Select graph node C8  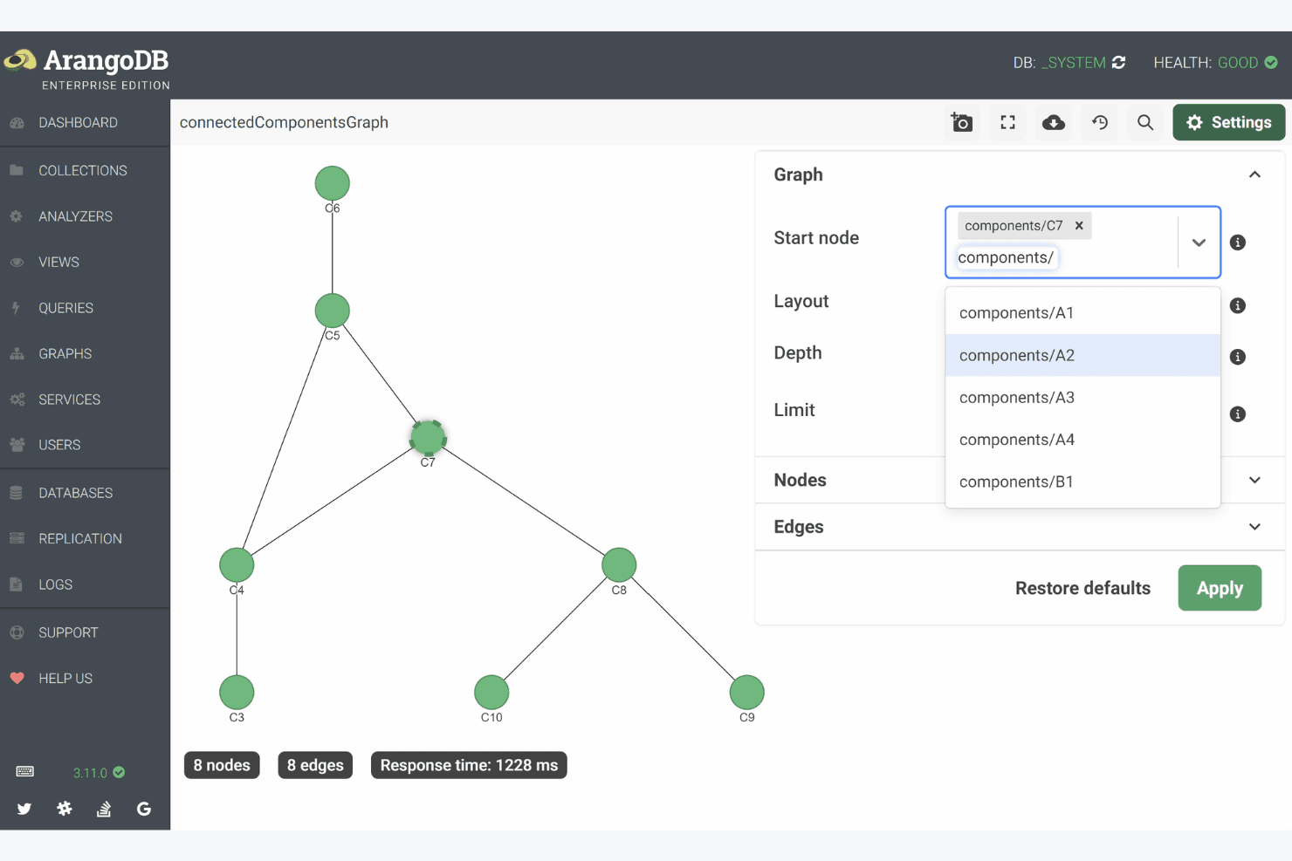click(x=619, y=564)
